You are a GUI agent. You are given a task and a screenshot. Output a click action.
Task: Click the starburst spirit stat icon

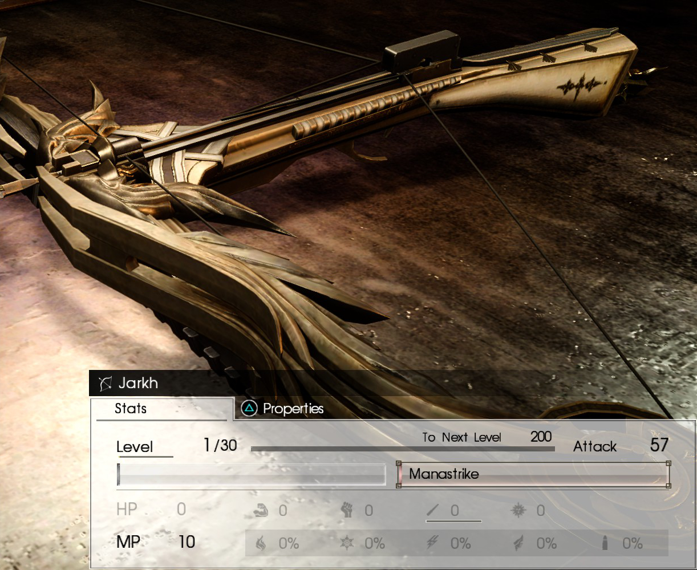pyautogui.click(x=518, y=510)
